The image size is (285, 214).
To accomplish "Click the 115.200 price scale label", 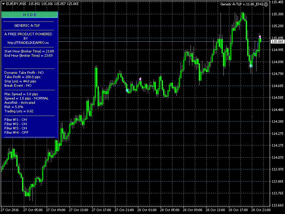I will pyautogui.click(x=278, y=26).
